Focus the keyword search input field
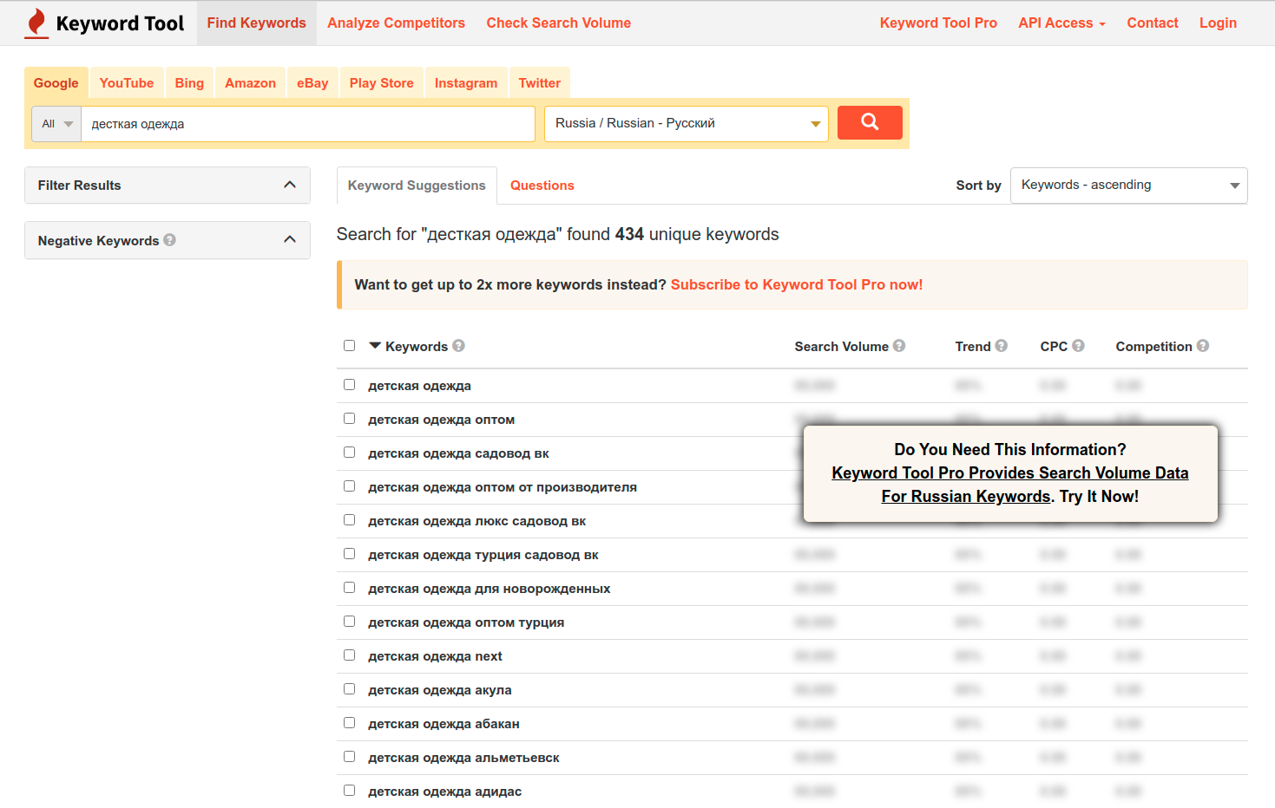The width and height of the screenshot is (1275, 808). click(x=308, y=124)
